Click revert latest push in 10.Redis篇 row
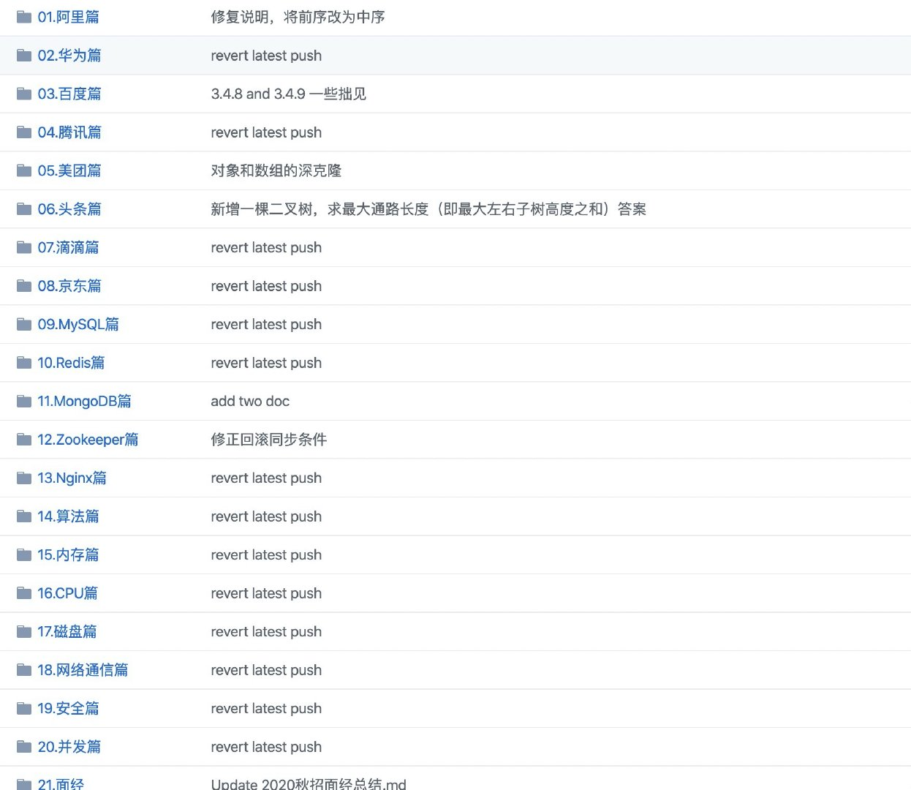The width and height of the screenshot is (911, 790). (266, 363)
